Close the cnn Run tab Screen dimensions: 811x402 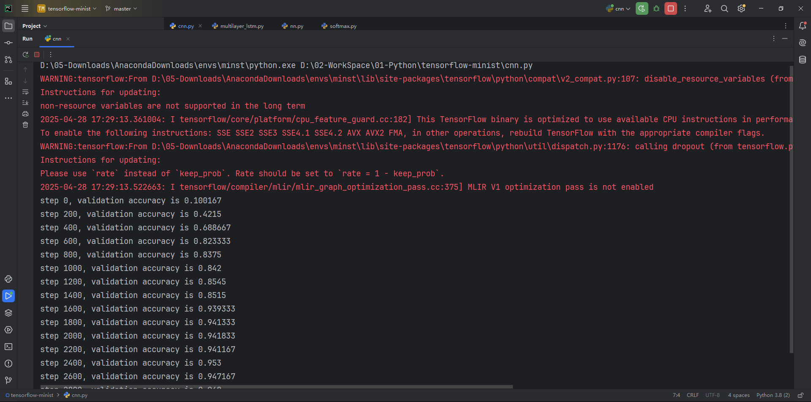click(68, 38)
